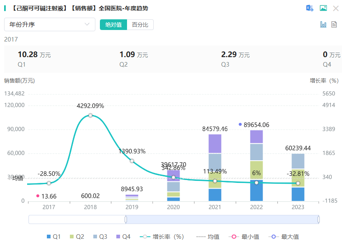349x247 pixels.
Task: Click the right handle of the year range slider
Action: 319,219
